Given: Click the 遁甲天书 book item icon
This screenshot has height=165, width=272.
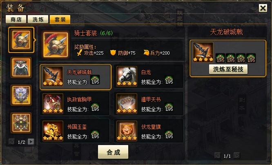Looking at the screenshot, I should [127, 103].
